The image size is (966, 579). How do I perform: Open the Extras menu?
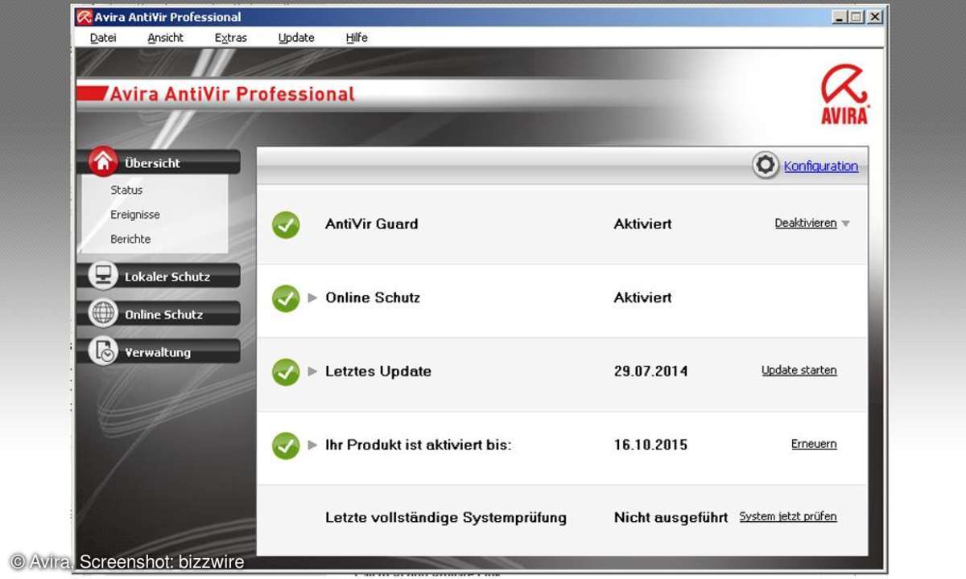[231, 38]
